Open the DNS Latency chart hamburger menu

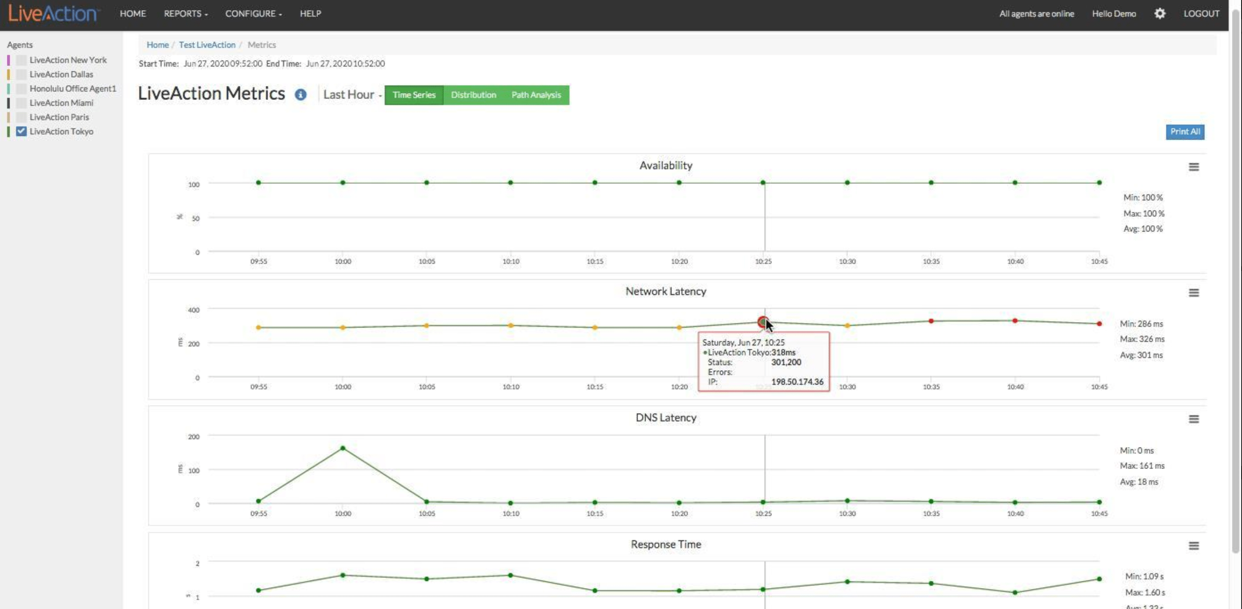[1193, 419]
